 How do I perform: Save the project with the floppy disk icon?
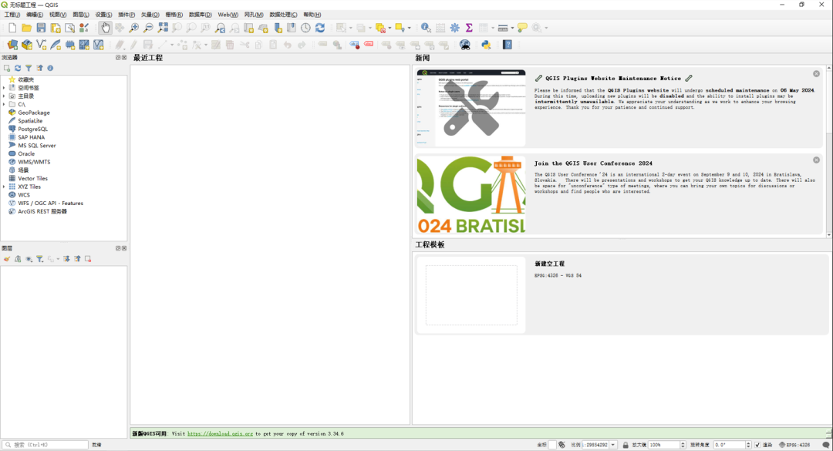coord(41,28)
